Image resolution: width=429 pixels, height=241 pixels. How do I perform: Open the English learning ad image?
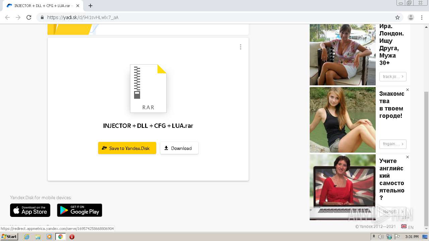(x=343, y=187)
